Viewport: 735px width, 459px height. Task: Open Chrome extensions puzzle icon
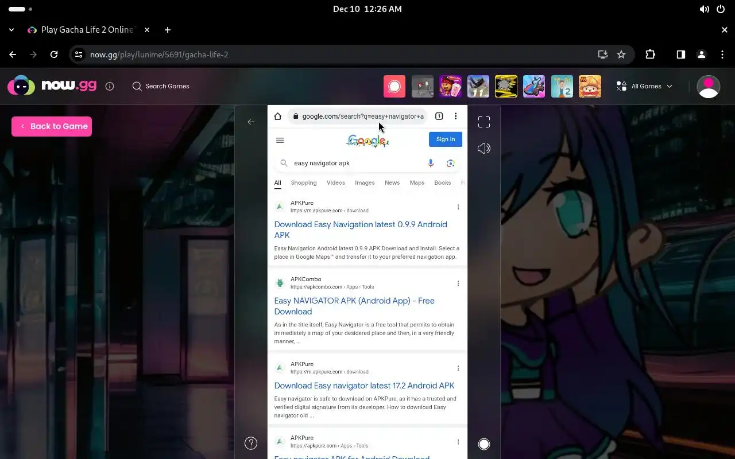point(650,55)
